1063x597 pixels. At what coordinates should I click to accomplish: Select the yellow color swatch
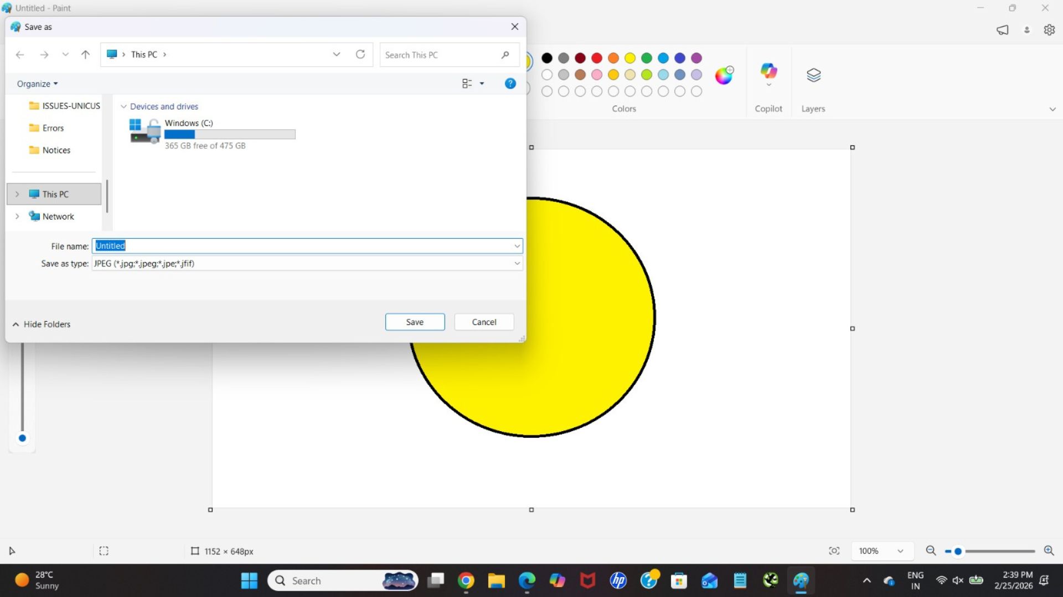coord(629,57)
